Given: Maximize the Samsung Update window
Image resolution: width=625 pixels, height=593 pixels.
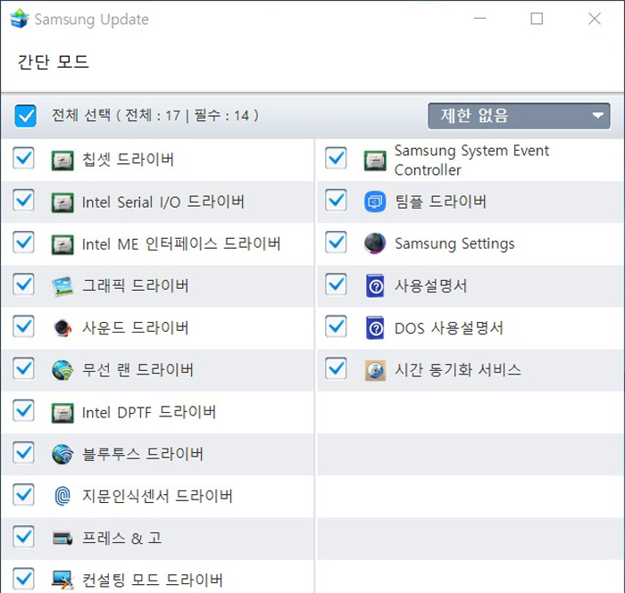Looking at the screenshot, I should tap(537, 19).
